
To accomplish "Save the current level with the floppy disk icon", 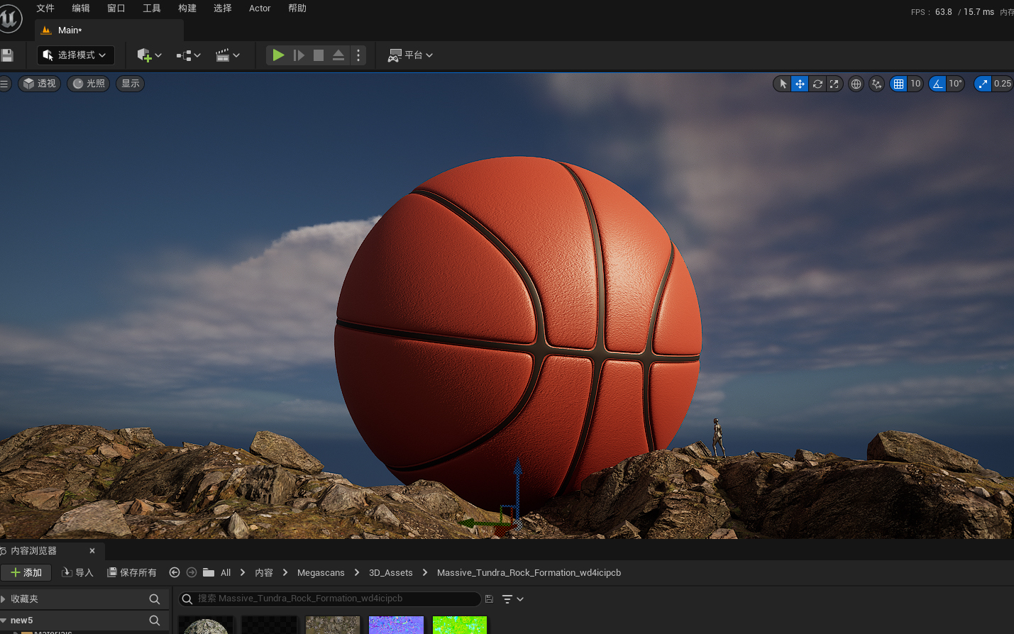I will [7, 55].
